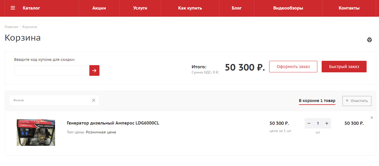Screen dimensions: 379x166
Task: Click the Сумма НДС: 0 ₽ text
Action: pos(205,72)
